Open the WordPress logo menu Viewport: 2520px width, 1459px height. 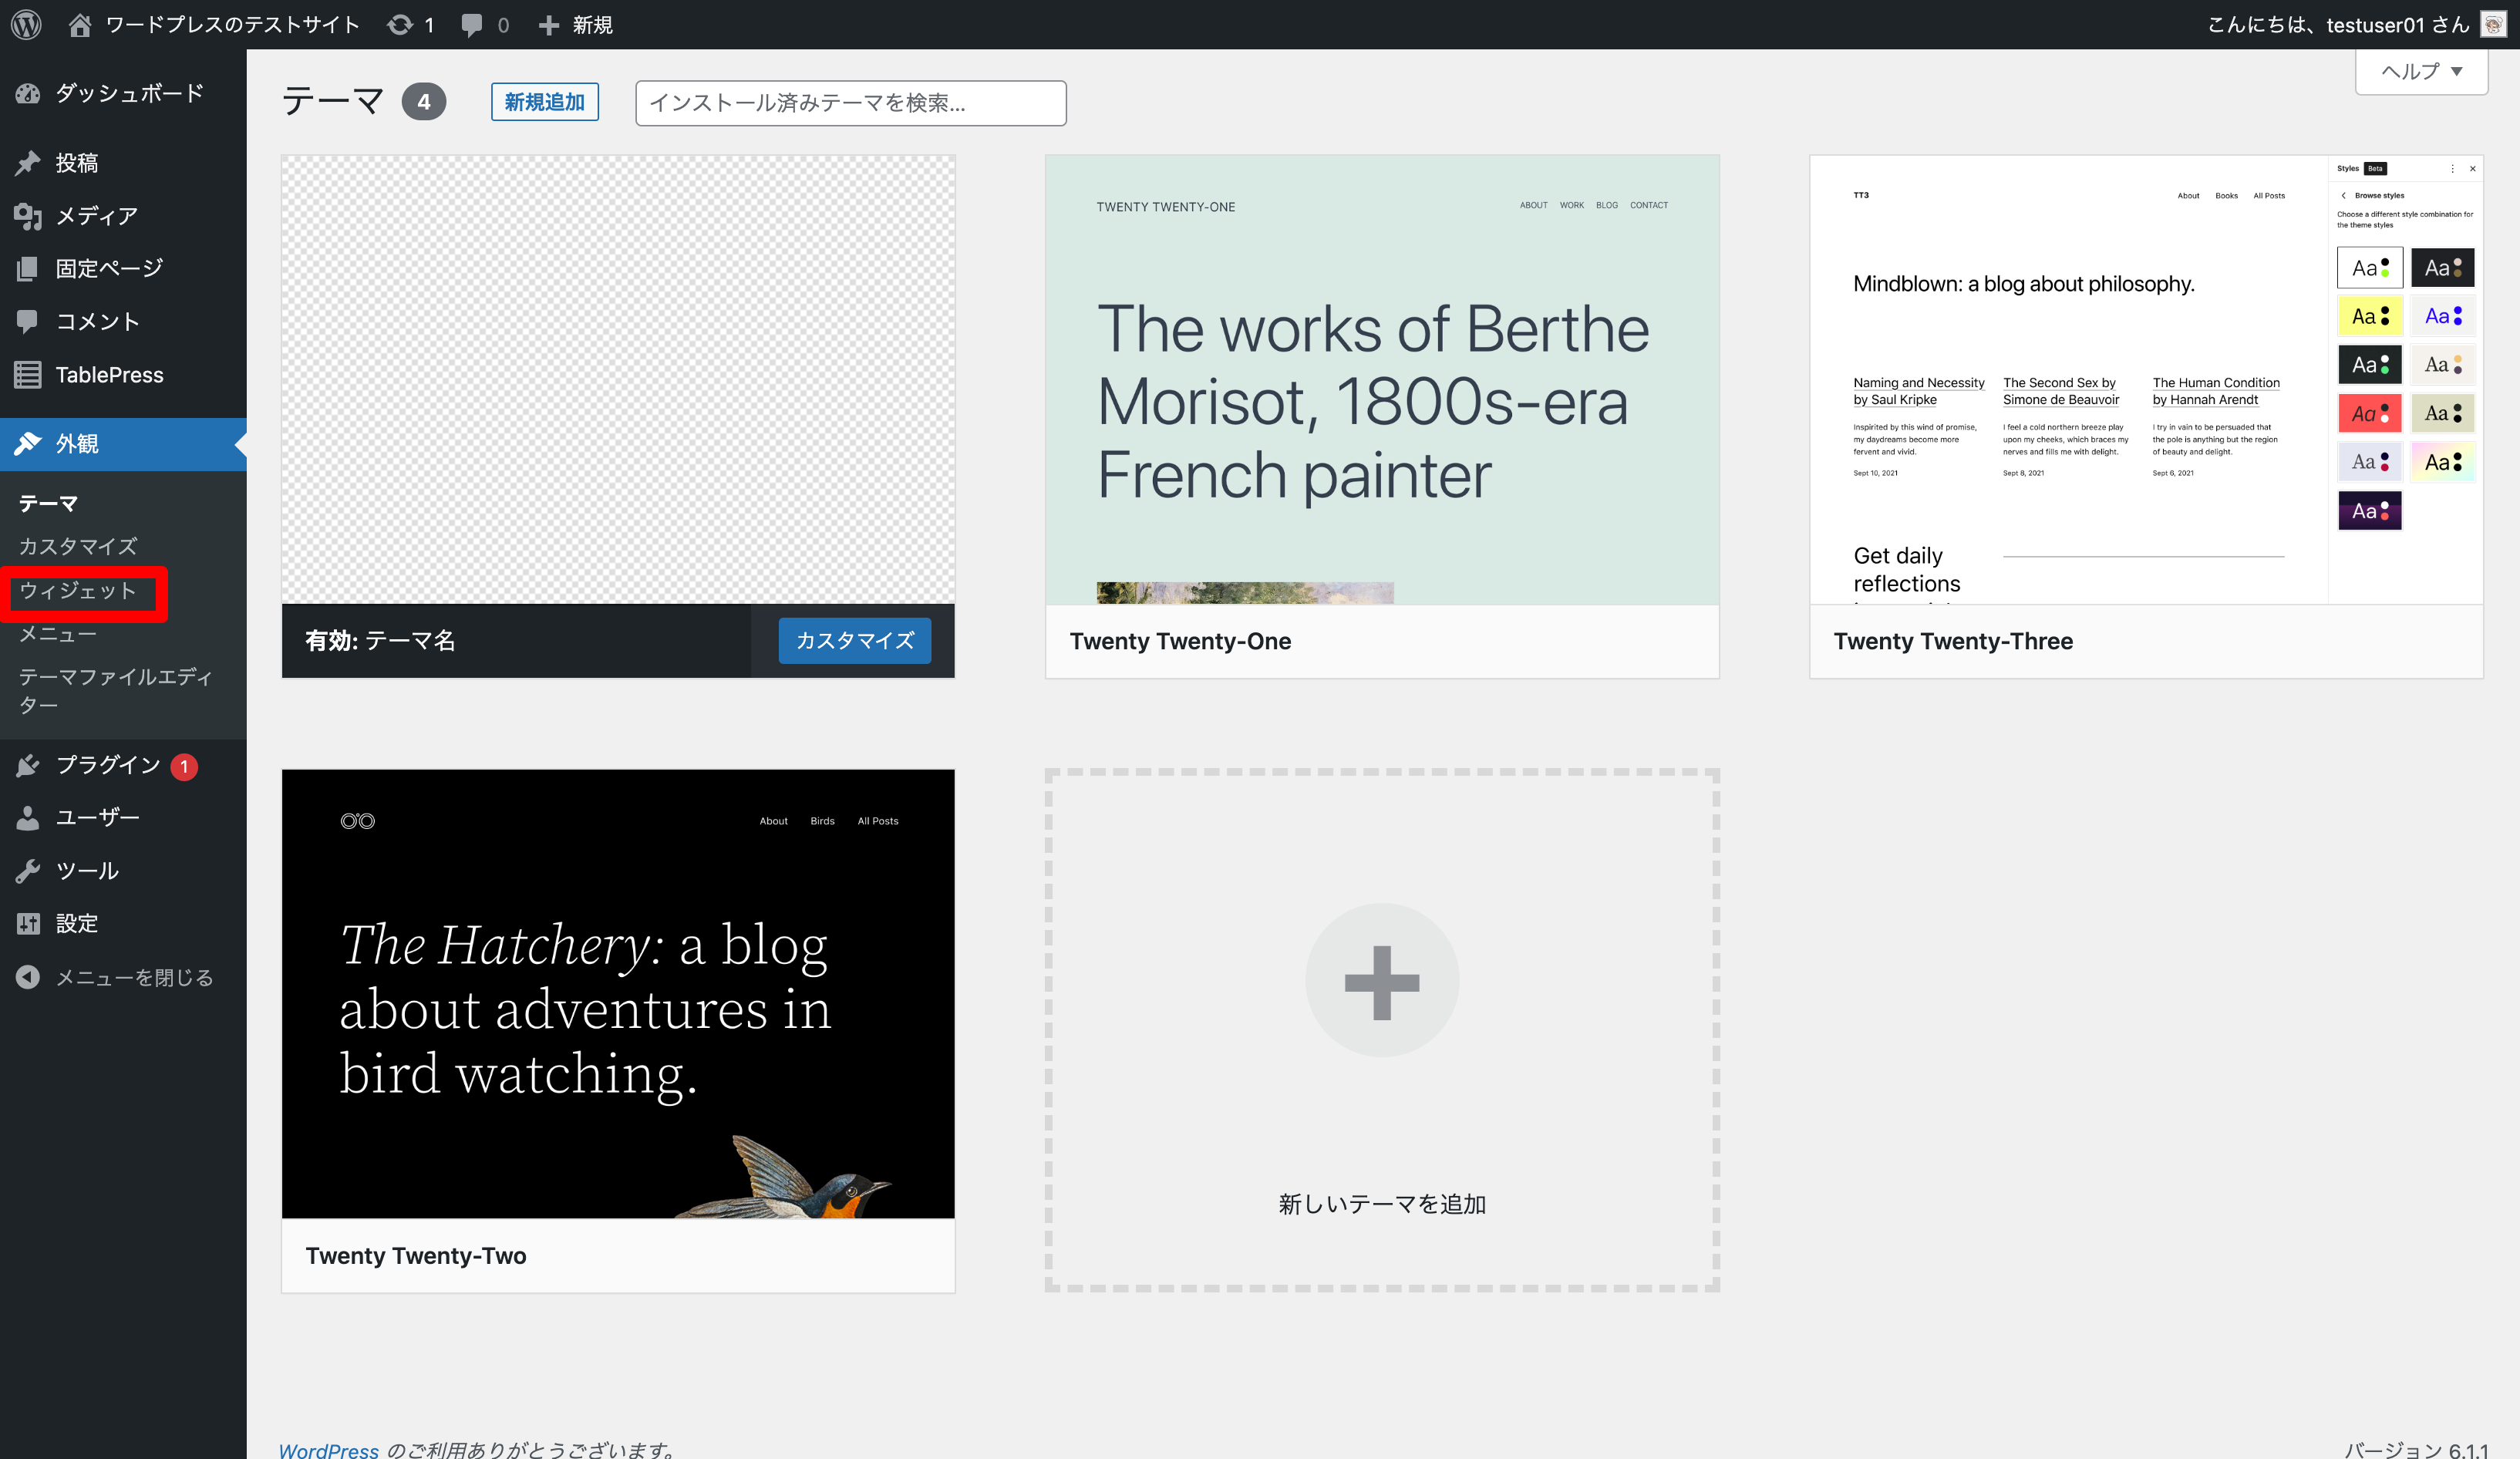tap(26, 24)
